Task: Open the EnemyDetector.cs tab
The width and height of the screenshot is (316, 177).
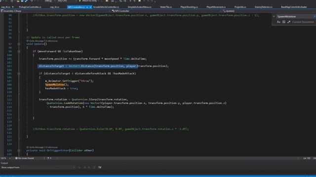Action: click(263, 7)
